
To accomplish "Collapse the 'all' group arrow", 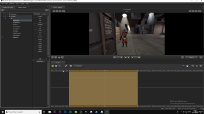I will point(6,18).
